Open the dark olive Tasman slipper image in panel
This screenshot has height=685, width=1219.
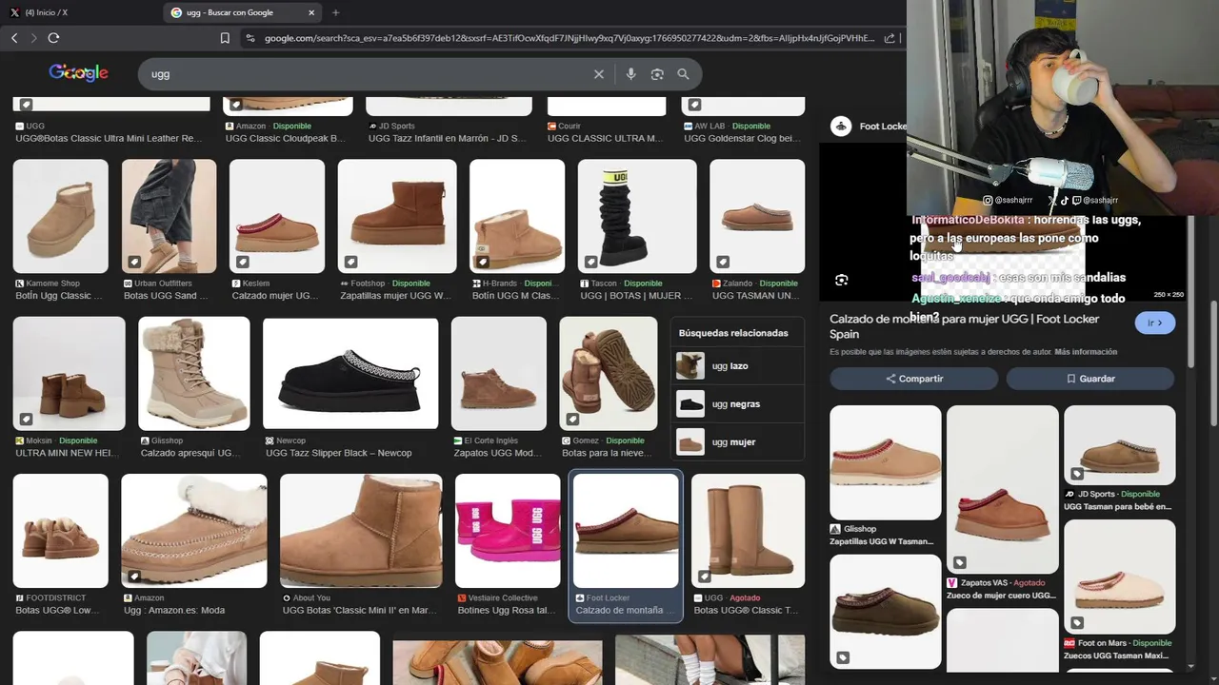[x=886, y=610]
